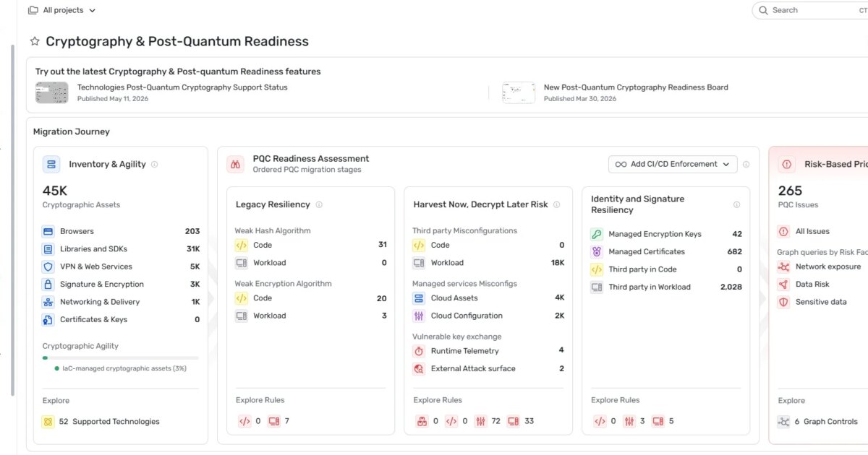
Task: Show info for Legacy Resiliency
Action: (x=319, y=204)
